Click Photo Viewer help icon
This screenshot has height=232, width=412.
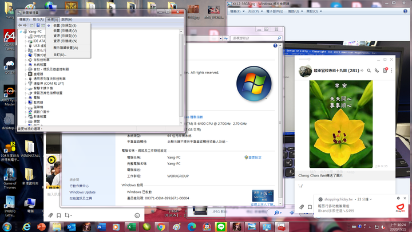405,11
